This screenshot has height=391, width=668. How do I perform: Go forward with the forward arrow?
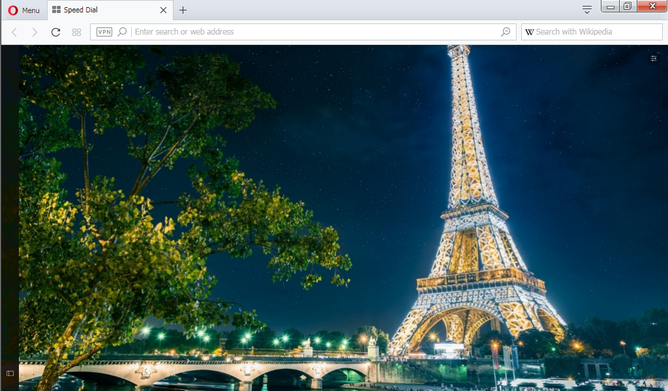[35, 32]
